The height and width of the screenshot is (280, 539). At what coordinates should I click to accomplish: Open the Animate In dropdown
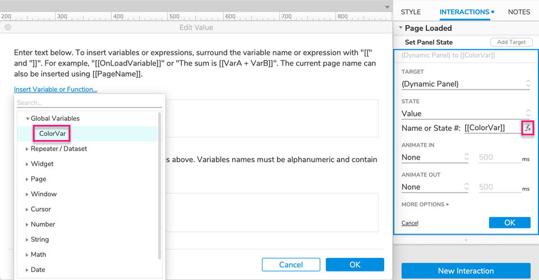point(435,157)
